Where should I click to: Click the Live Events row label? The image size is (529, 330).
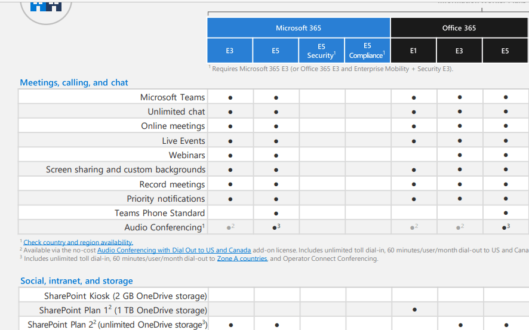point(183,141)
